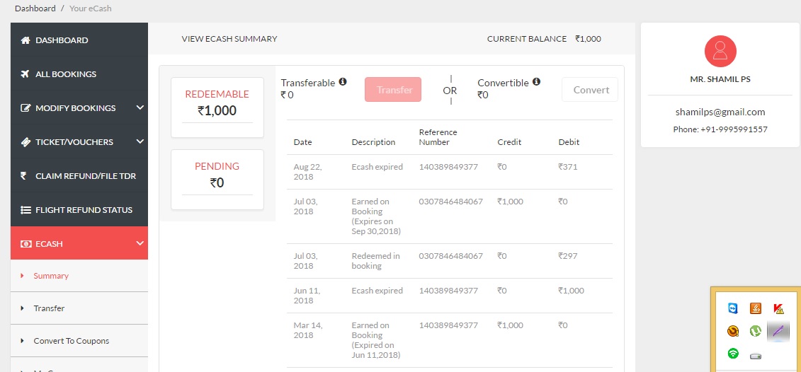Viewport: 801px width, 372px height.
Task: Collapse the eCash section chevron
Action: pos(140,243)
